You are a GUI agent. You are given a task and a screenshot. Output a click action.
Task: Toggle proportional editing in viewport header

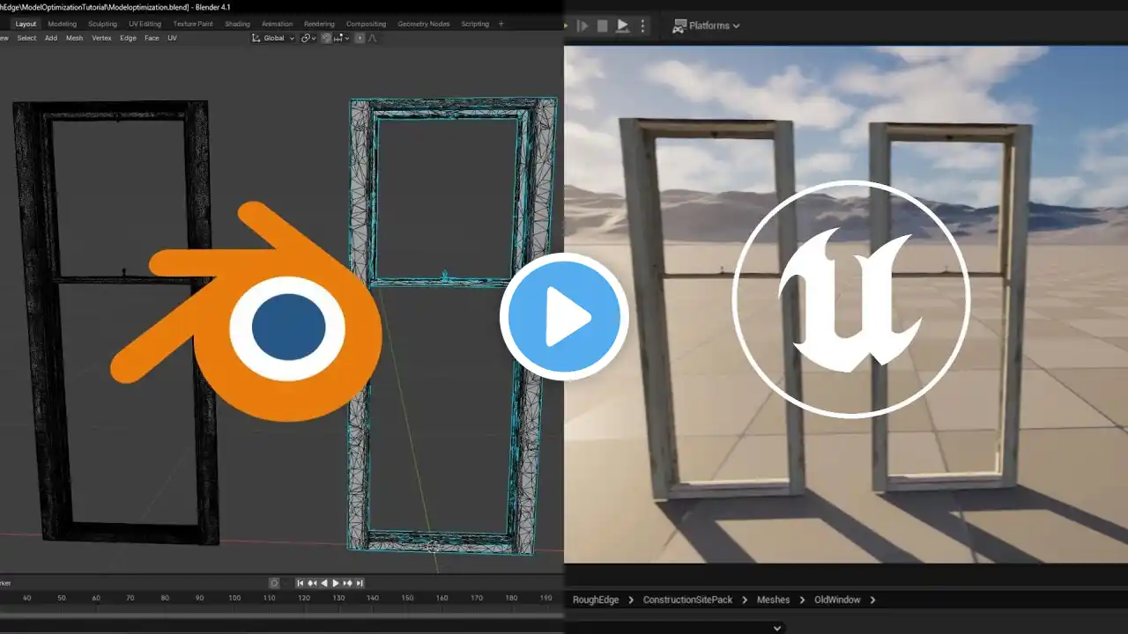point(360,38)
